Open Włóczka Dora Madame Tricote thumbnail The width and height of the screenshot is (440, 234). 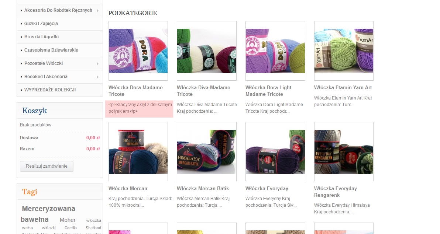[138, 51]
